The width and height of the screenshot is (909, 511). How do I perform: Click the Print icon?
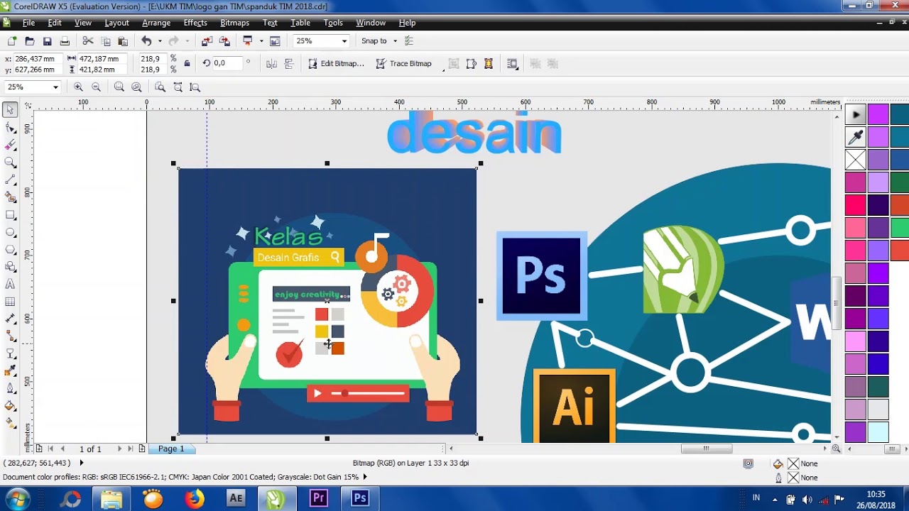pos(65,41)
